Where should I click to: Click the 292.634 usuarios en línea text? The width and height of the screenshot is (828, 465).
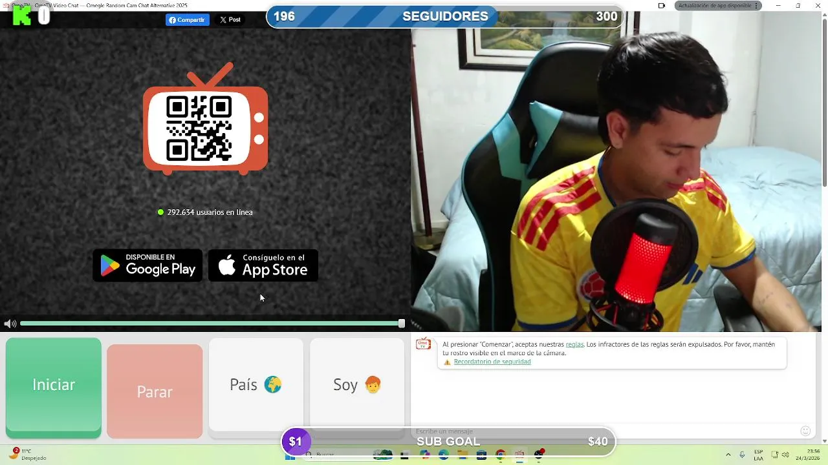pyautogui.click(x=210, y=212)
